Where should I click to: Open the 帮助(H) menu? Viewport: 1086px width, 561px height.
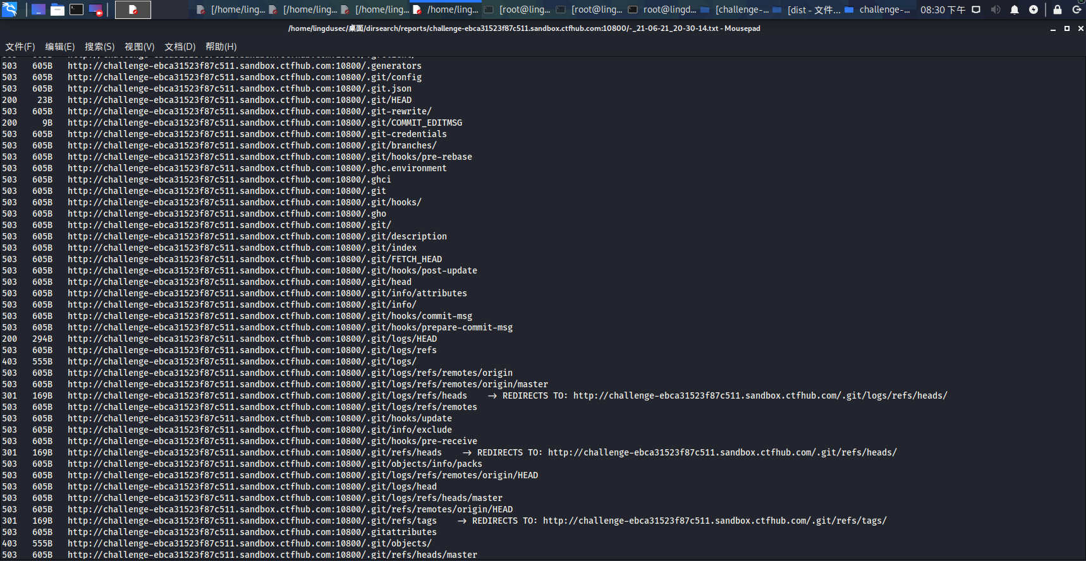coord(221,47)
